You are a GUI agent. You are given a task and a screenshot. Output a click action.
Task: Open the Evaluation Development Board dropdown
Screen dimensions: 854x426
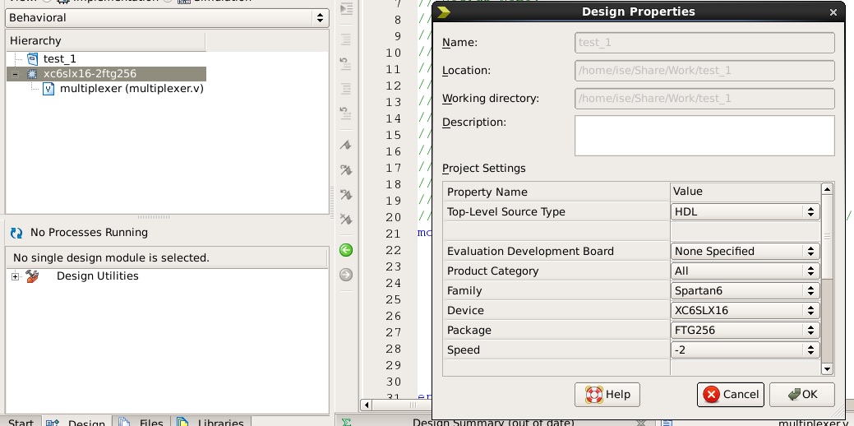(x=745, y=251)
